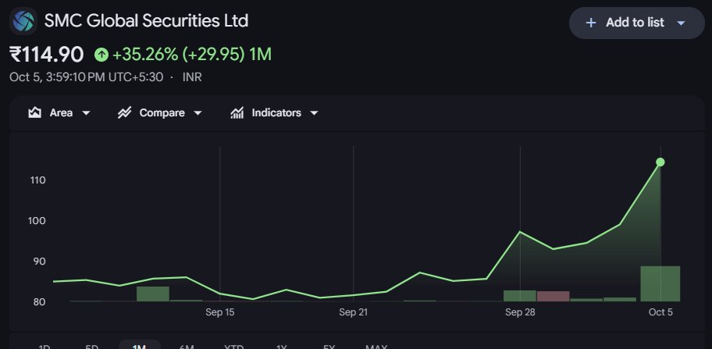This screenshot has width=712, height=349.
Task: Click the red volume bar after Sep 28
Action: tap(553, 297)
